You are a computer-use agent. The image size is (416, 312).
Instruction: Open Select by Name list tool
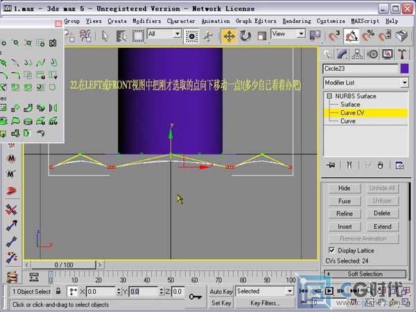tap(121, 36)
